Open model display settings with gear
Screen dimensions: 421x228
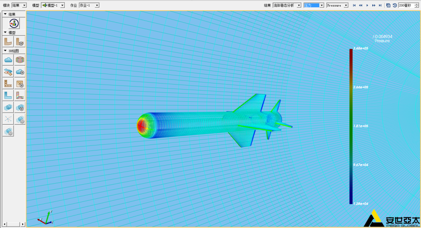pos(20,42)
